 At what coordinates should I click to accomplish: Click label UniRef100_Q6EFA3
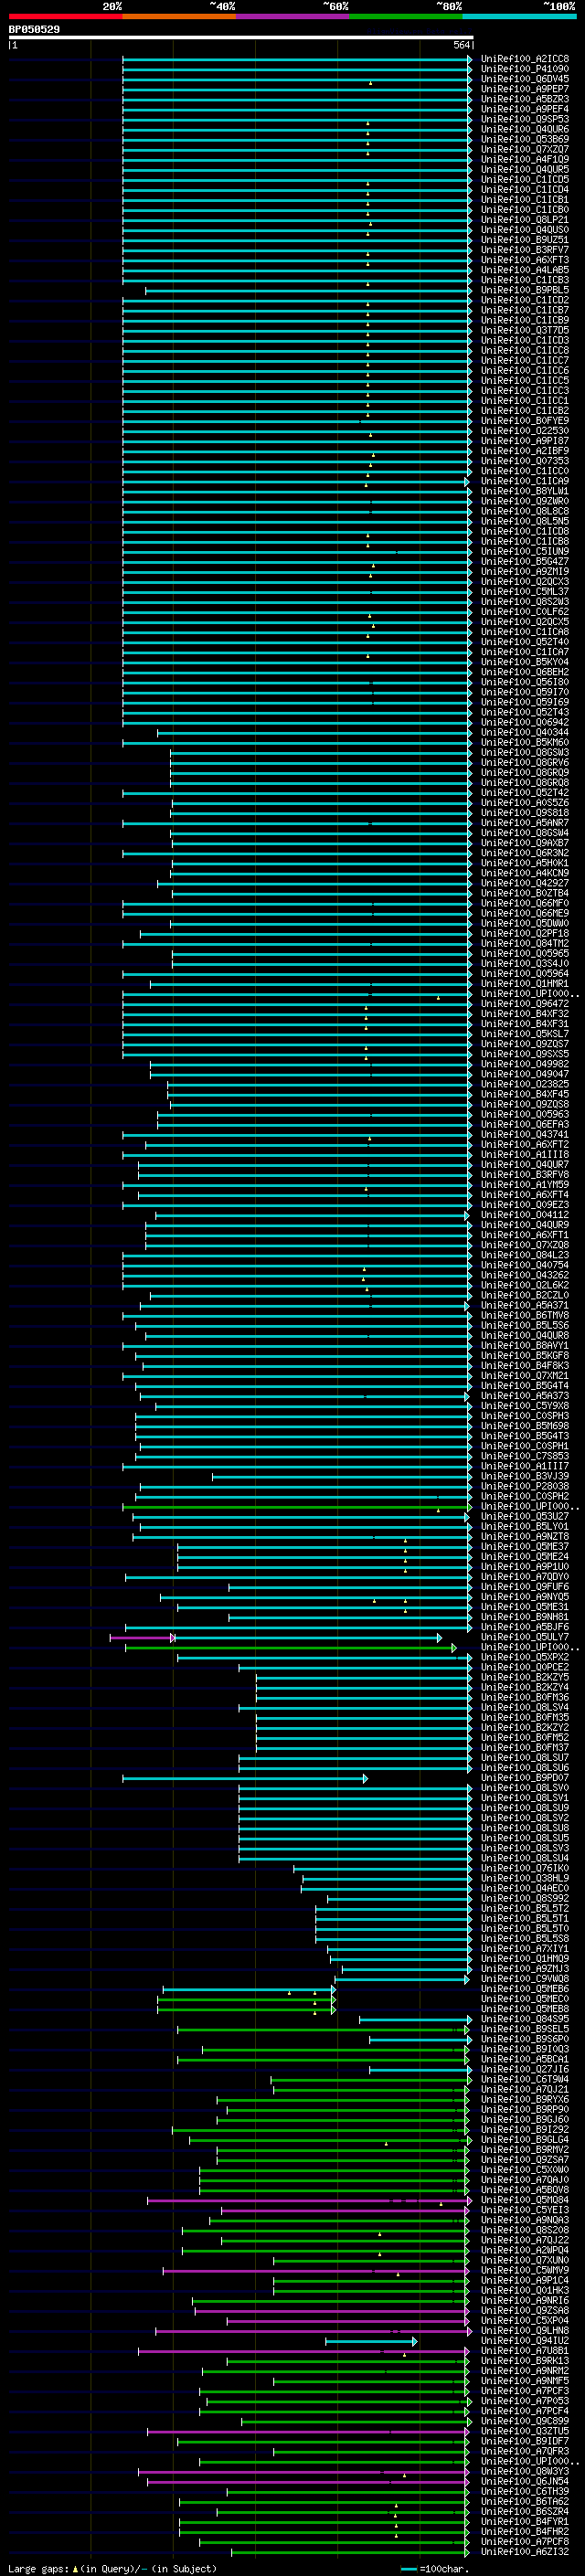point(525,1125)
